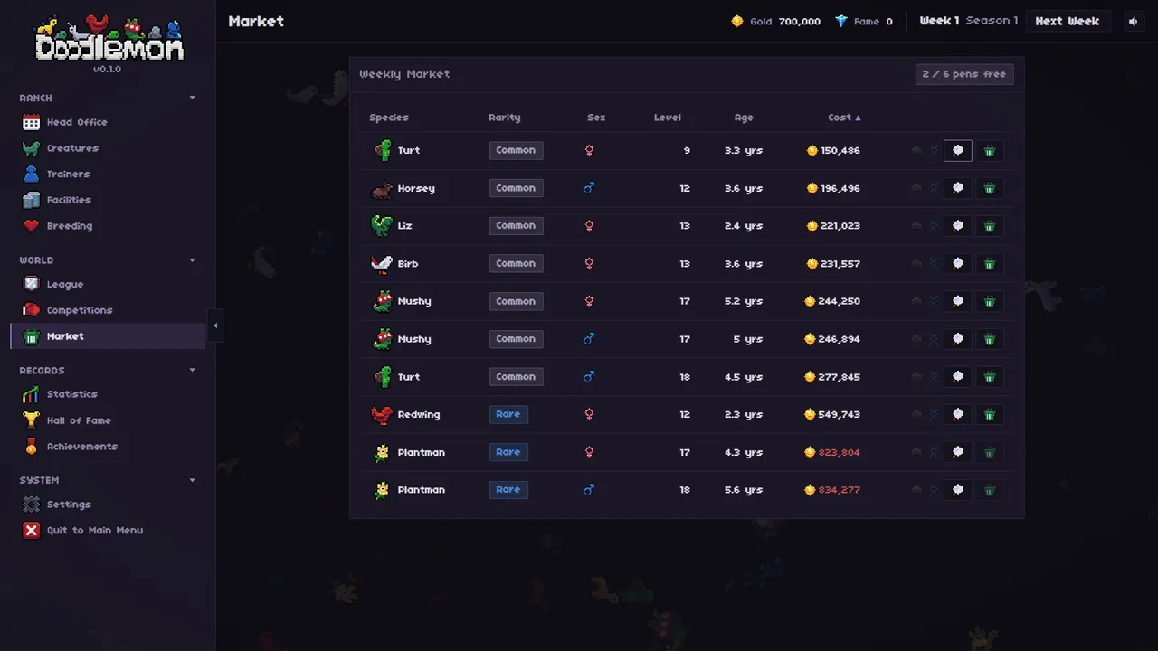1158x651 pixels.
Task: Inspect the Turt costing 150,486 with magnifier
Action: [958, 151]
